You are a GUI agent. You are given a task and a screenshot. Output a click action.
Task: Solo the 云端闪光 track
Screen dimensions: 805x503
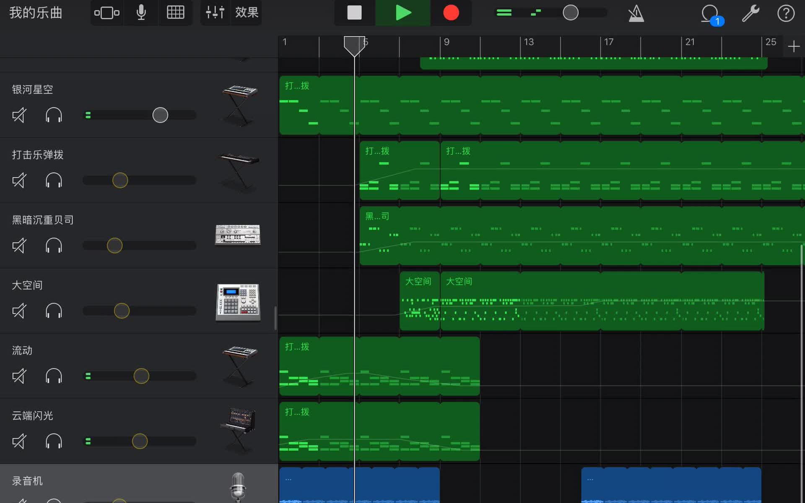tap(54, 441)
